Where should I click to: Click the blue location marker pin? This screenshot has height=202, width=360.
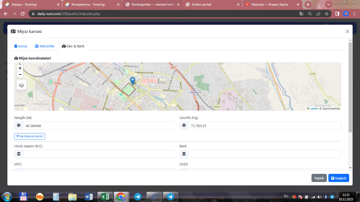coord(132,81)
